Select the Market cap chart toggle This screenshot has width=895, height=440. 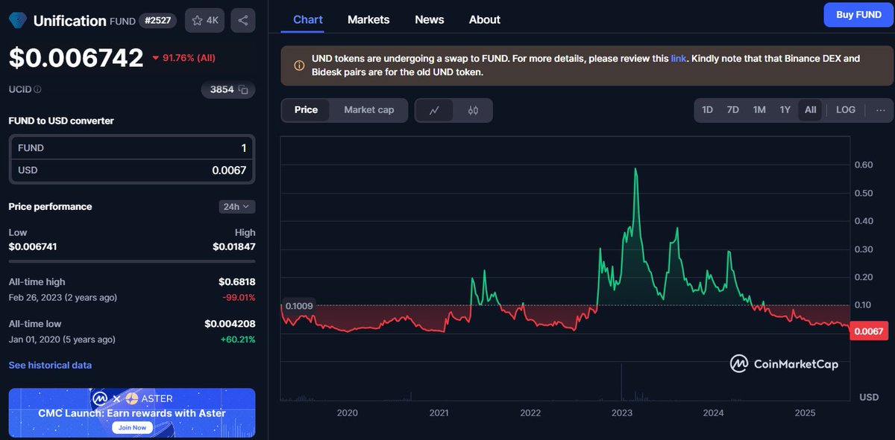tap(369, 110)
